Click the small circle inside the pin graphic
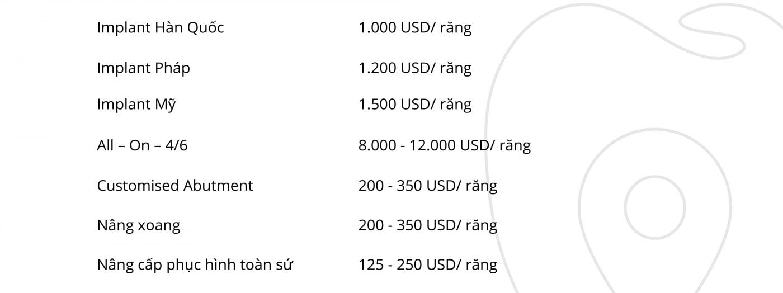 click(x=655, y=207)
